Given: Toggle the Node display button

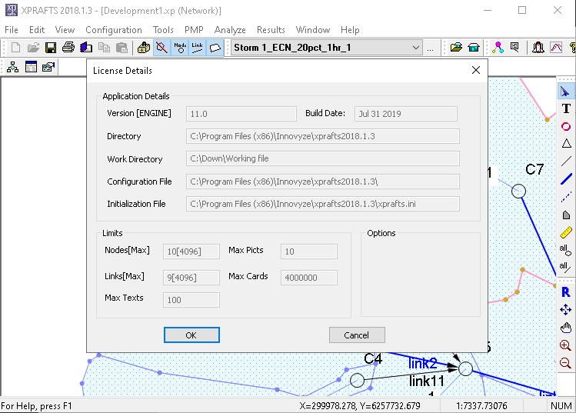Looking at the screenshot, I should [180, 48].
